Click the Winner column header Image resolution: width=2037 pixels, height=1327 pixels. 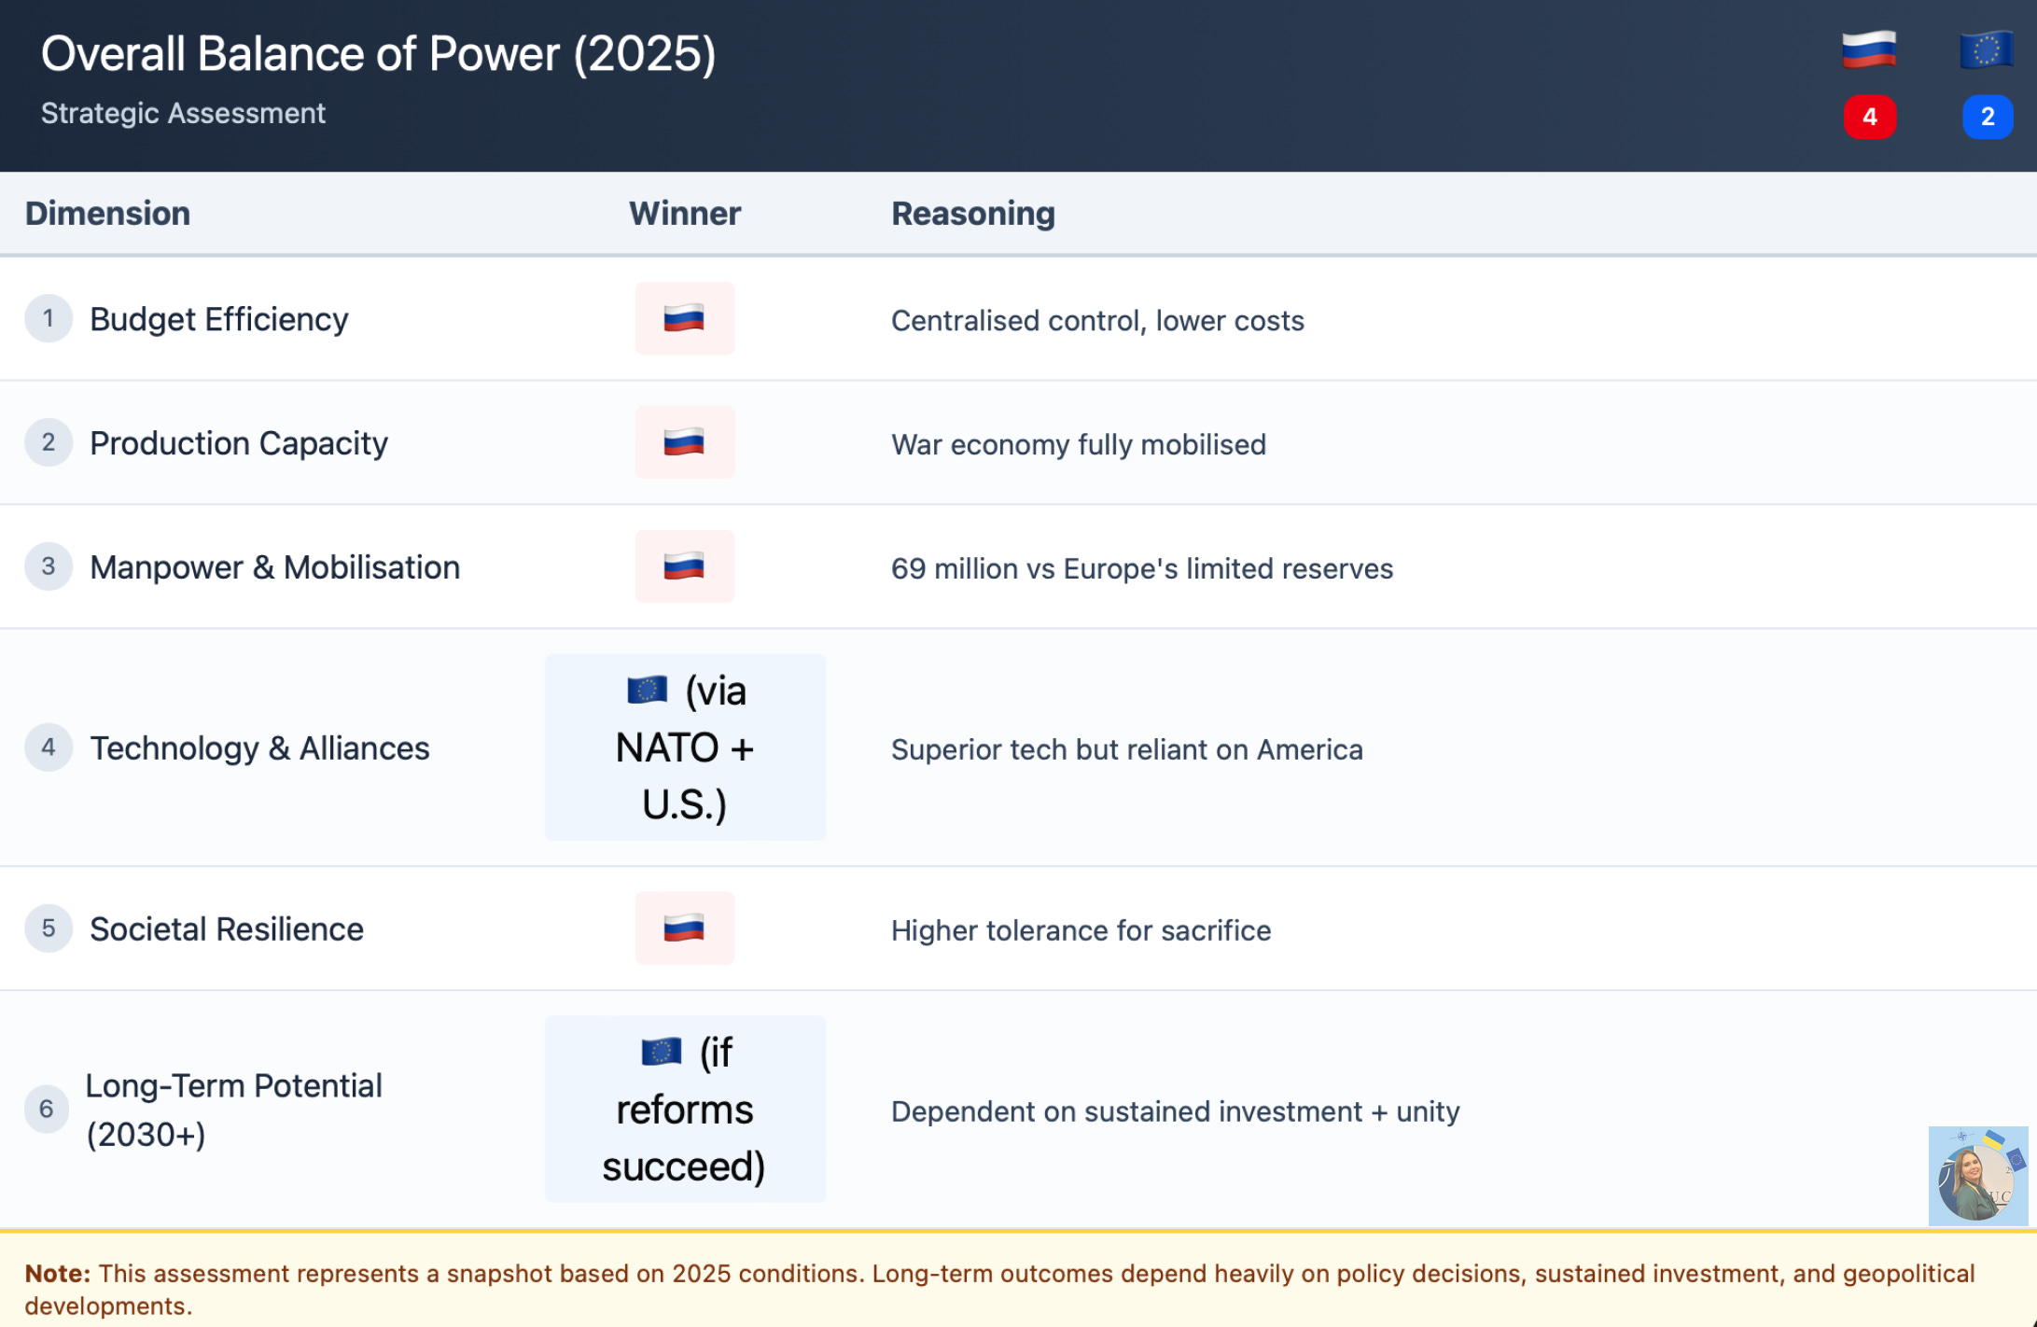pos(684,214)
